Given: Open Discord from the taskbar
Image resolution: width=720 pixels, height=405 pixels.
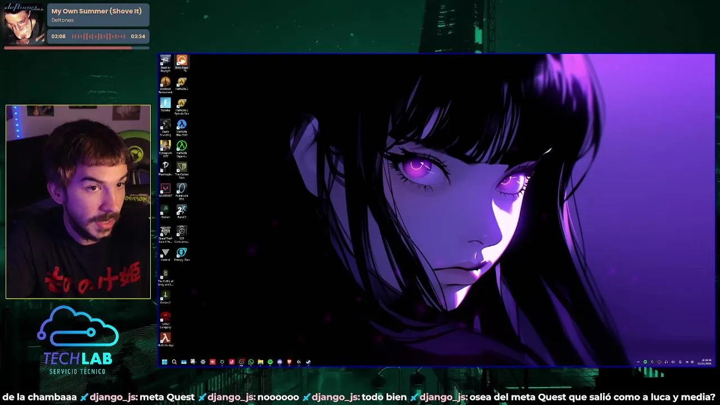Looking at the screenshot, I should [x=280, y=362].
